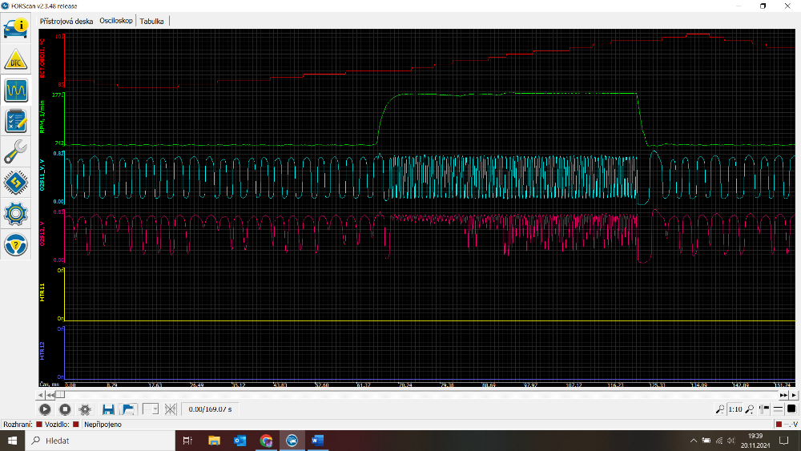Open the service functions wrench icon
Viewport: 801px width, 451px height.
(17, 151)
